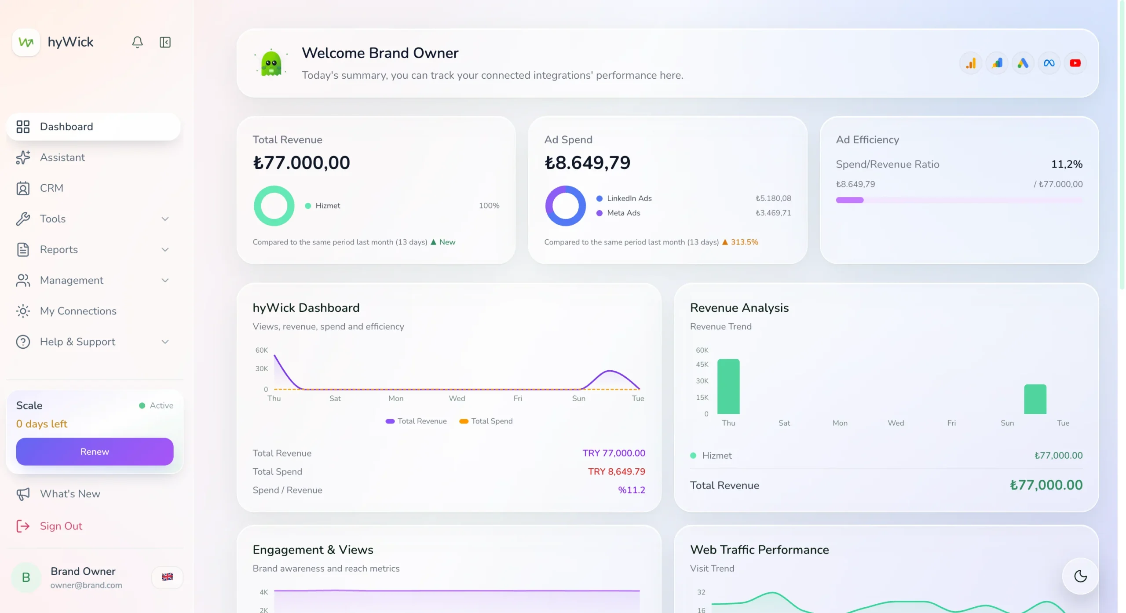Click the My Connections gear icon
This screenshot has width=1126, height=613.
pyautogui.click(x=23, y=311)
